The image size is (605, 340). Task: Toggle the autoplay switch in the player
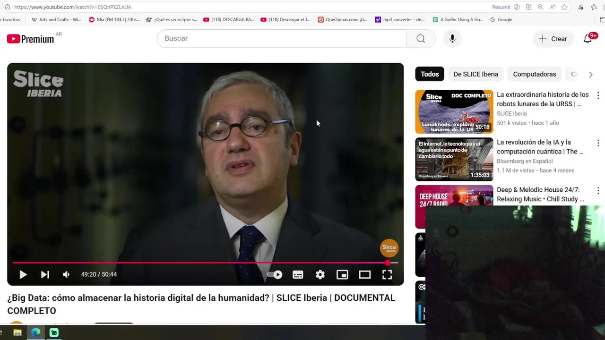[275, 274]
